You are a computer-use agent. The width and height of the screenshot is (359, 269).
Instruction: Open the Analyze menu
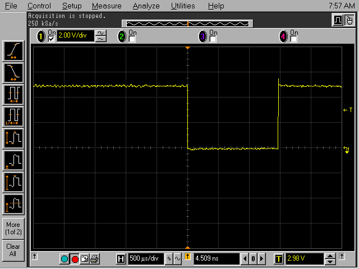click(146, 6)
